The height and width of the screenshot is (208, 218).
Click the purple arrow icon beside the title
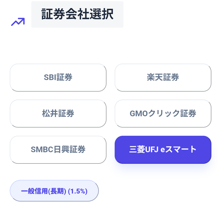[x=18, y=22]
